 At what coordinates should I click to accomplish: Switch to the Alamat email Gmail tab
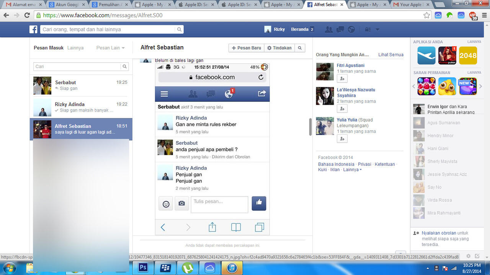click(x=24, y=5)
